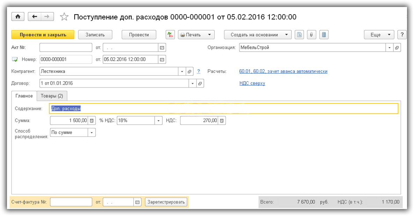Add document to favorites with star
The height and width of the screenshot is (216, 414).
click(x=64, y=17)
